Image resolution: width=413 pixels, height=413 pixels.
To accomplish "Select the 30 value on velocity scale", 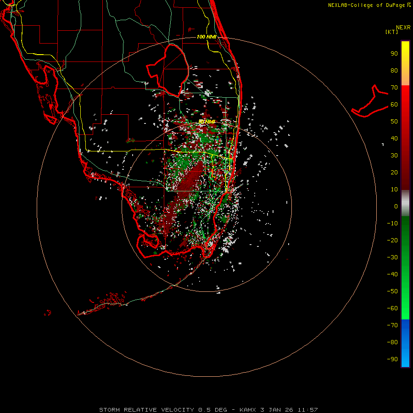I will (394, 156).
